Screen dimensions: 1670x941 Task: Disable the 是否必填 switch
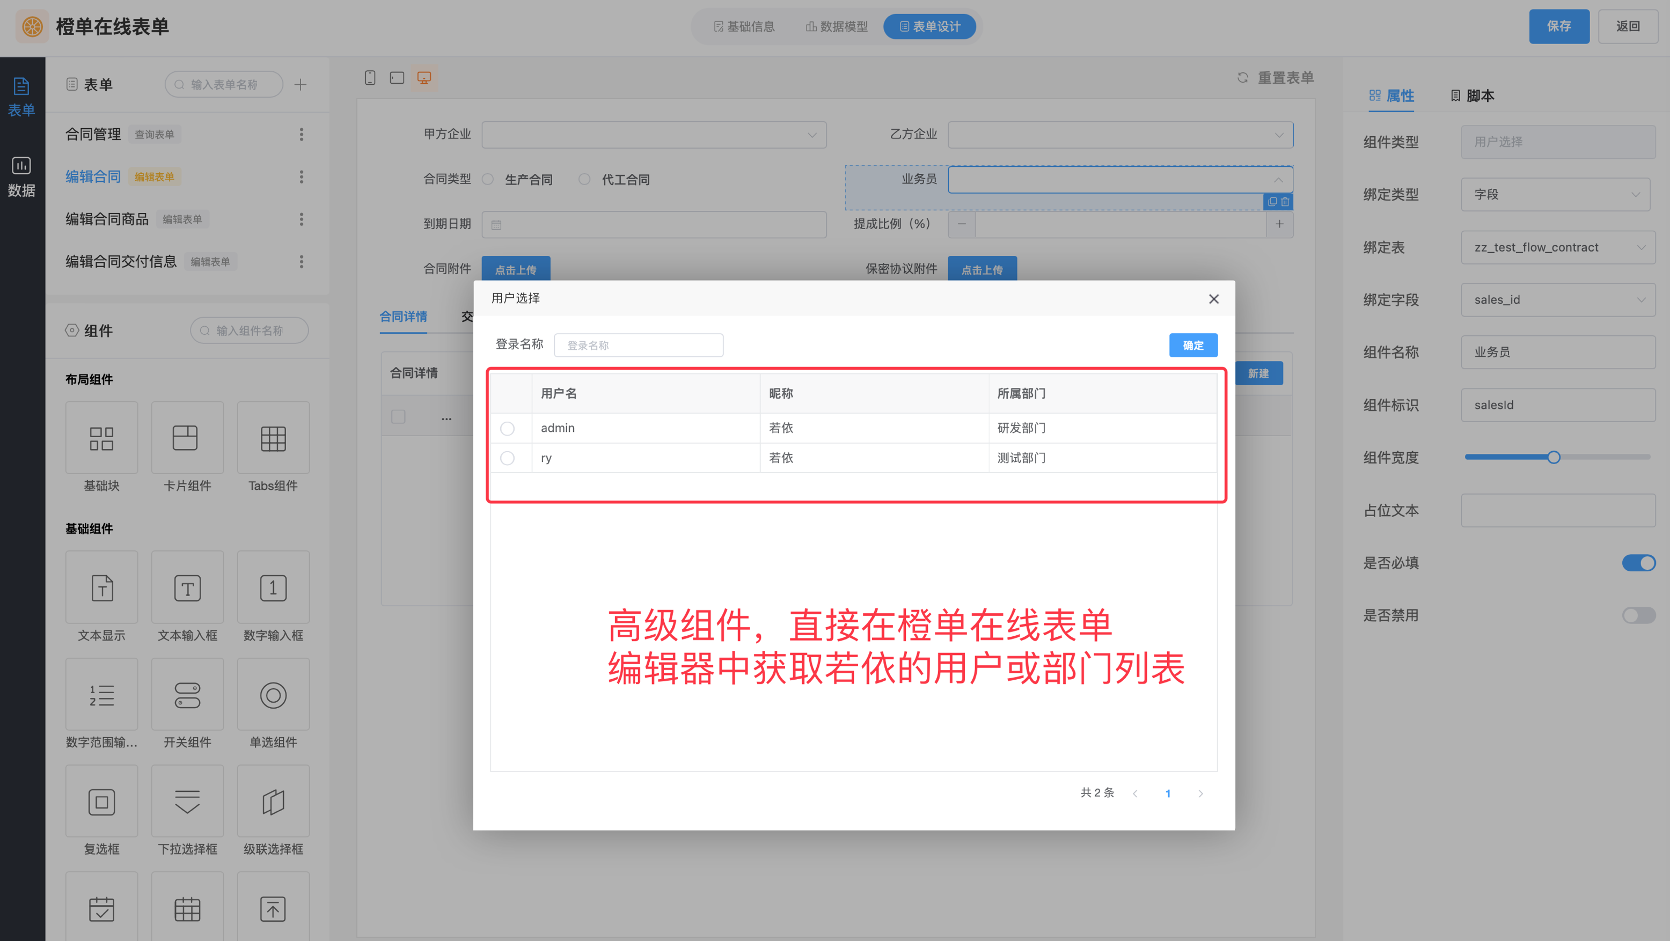coord(1638,563)
